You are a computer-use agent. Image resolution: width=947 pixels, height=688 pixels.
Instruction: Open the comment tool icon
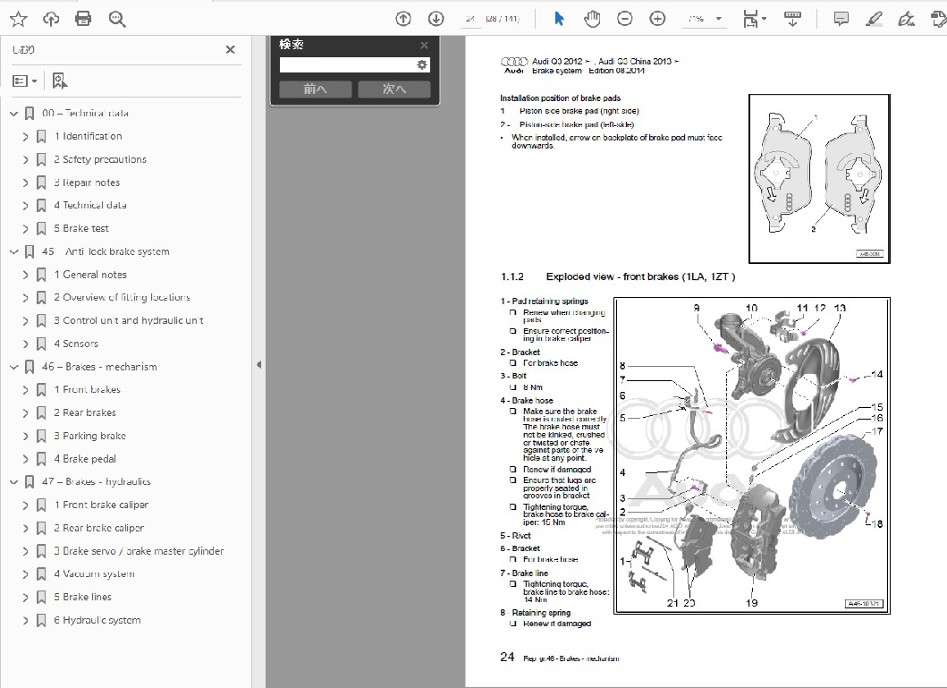point(841,19)
